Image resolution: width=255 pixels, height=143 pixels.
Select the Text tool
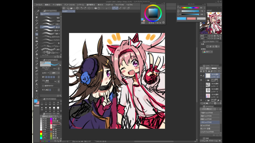37,84
